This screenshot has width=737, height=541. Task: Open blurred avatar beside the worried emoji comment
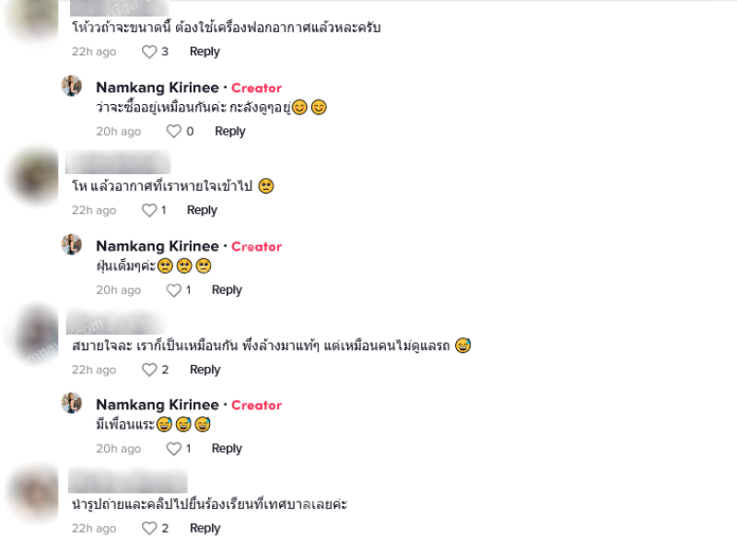(34, 176)
